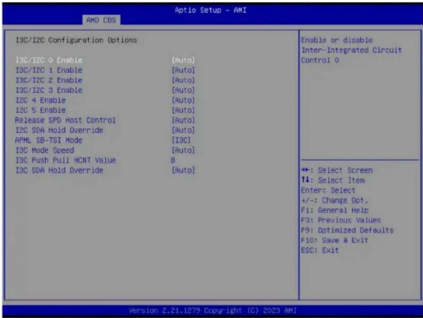Select the I2C 5 Enable option
The width and height of the screenshot is (423, 318).
41,110
